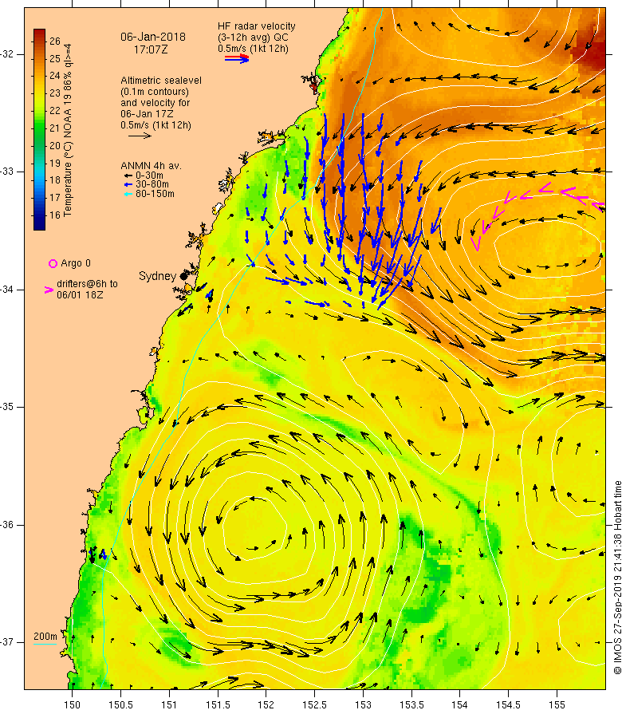Click the 153.5 longitude axis label
622x710 pixels.
(412, 704)
